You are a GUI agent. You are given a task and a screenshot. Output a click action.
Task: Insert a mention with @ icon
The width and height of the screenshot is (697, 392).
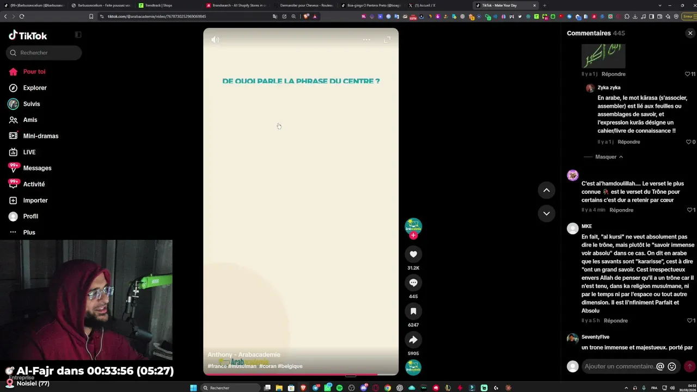[661, 366]
